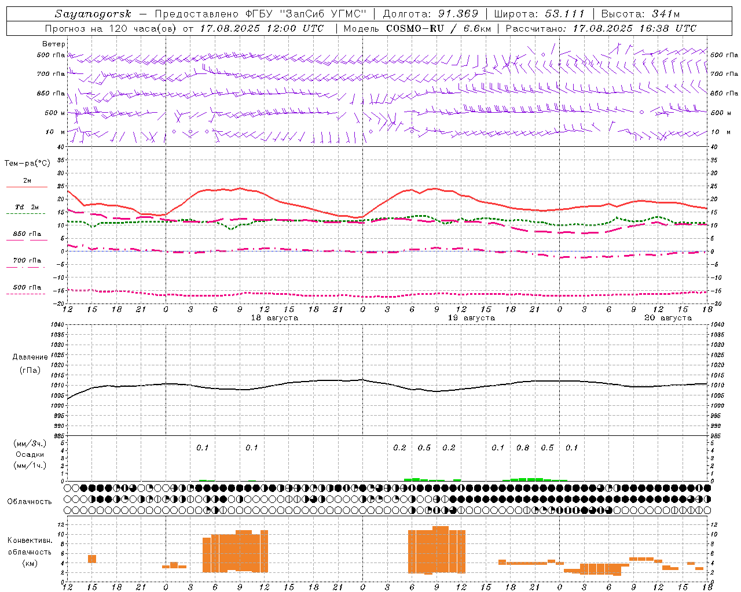Click the Высота: 341м value
The height and width of the screenshot is (592, 741).
point(640,14)
